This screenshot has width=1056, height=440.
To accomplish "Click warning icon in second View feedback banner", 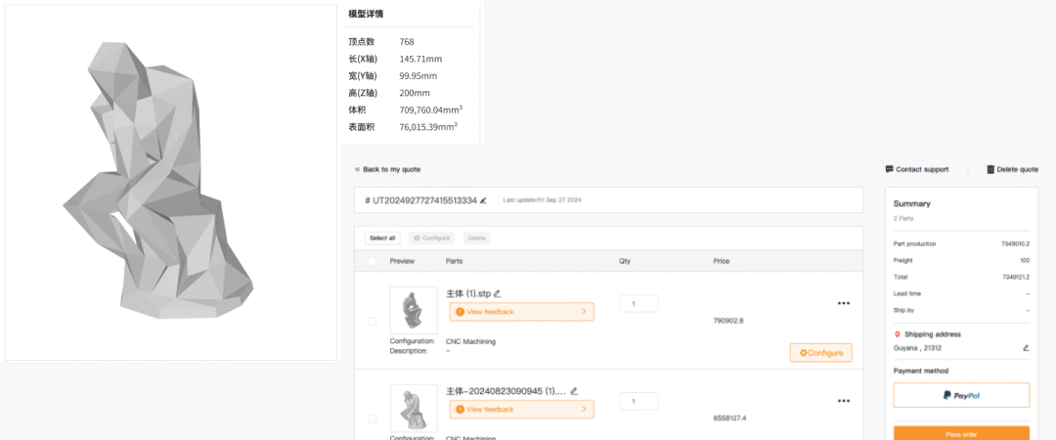I will 460,410.
